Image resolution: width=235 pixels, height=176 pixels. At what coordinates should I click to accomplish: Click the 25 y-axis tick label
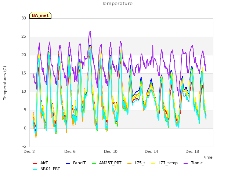(23, 37)
